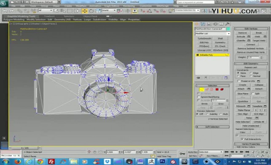
Task: Toggle Window/Crossing selection icon
Action: coord(77,11)
